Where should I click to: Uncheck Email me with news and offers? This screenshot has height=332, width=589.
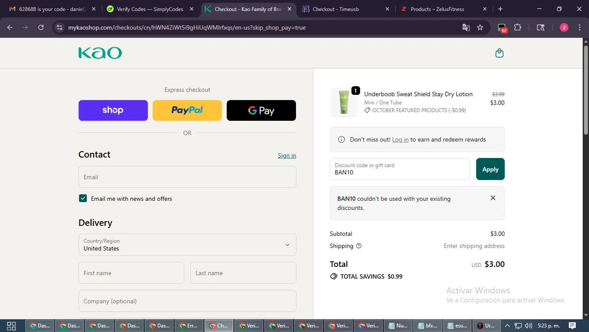pos(83,198)
